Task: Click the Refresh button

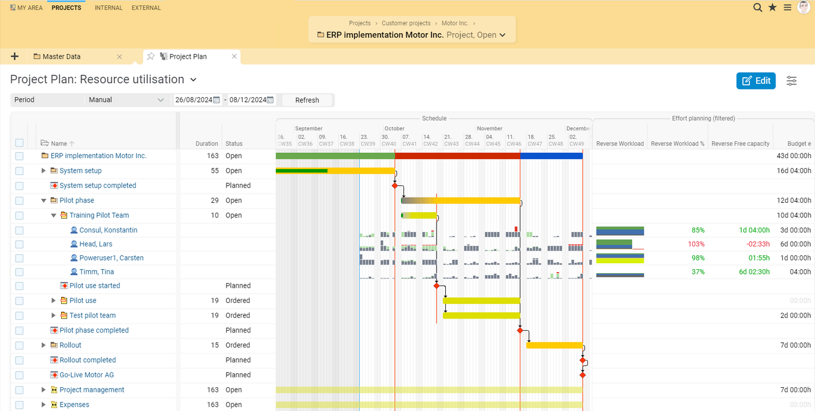Action: click(x=307, y=100)
